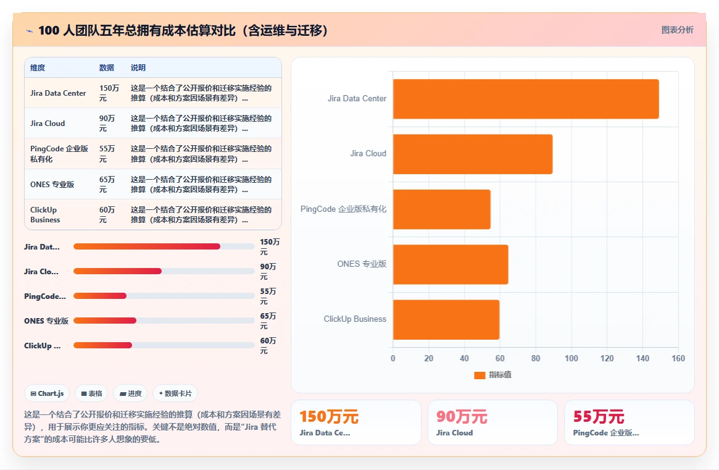Click the 160 axis tick label
The height and width of the screenshot is (470, 719).
click(x=678, y=358)
